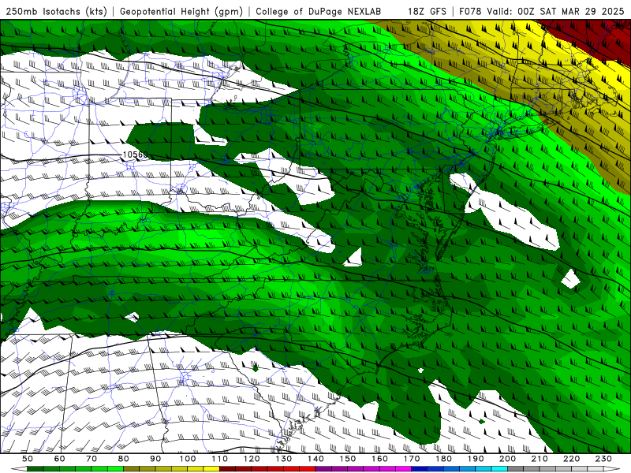Click the 'F078 Valid: 00Z SAT MAR 29 2025' text
The height and width of the screenshot is (473, 631).
click(x=542, y=11)
